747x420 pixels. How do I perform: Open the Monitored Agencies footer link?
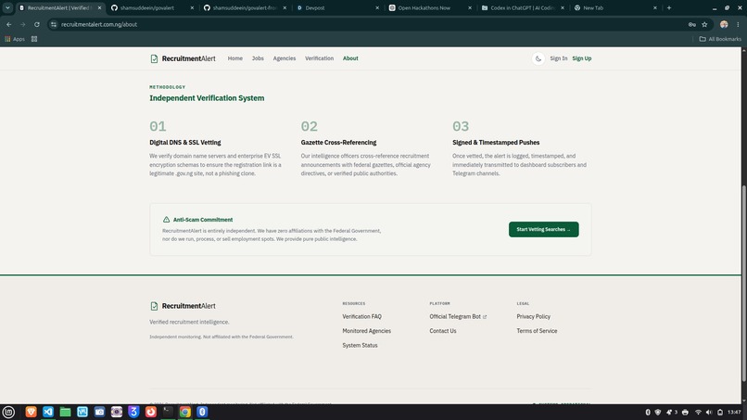366,331
